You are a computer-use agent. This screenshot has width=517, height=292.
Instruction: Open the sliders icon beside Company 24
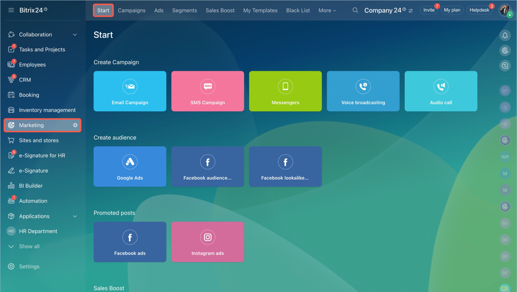(x=411, y=11)
